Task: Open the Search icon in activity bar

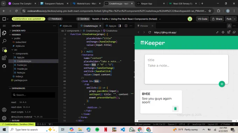Action: tap(4, 41)
